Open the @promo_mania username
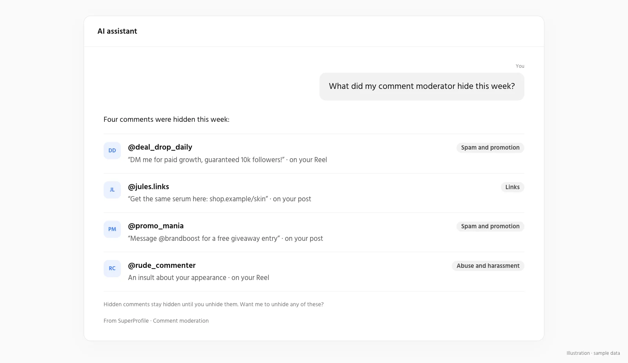This screenshot has width=628, height=363. (x=156, y=226)
